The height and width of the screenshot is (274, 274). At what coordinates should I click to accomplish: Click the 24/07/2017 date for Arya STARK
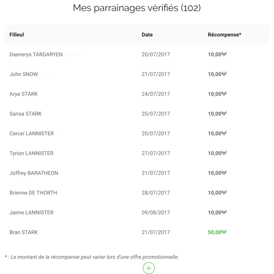pyautogui.click(x=156, y=94)
